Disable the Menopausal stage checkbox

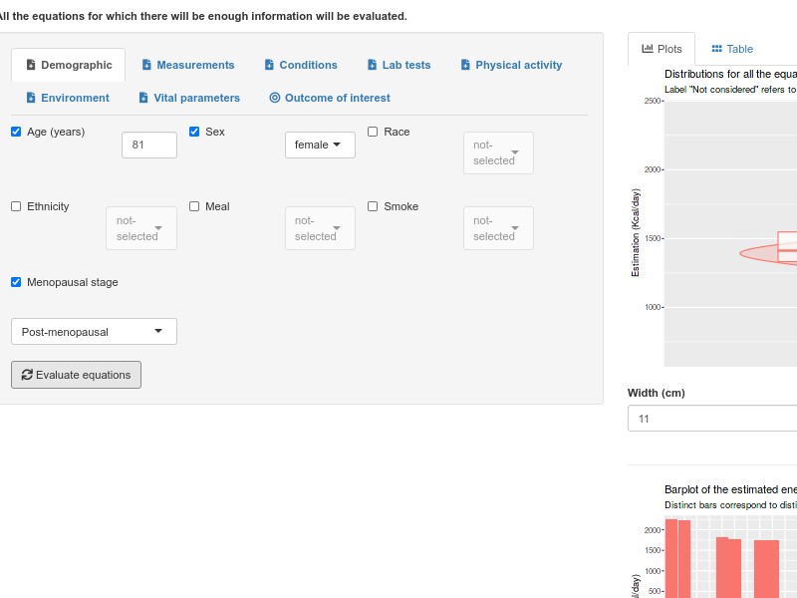16,282
